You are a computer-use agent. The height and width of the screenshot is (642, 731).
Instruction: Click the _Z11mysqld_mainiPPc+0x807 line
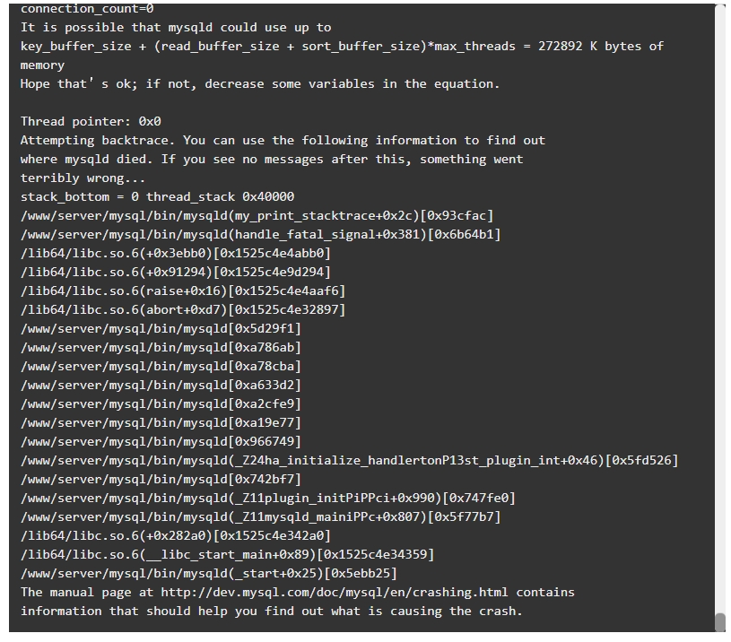(261, 516)
